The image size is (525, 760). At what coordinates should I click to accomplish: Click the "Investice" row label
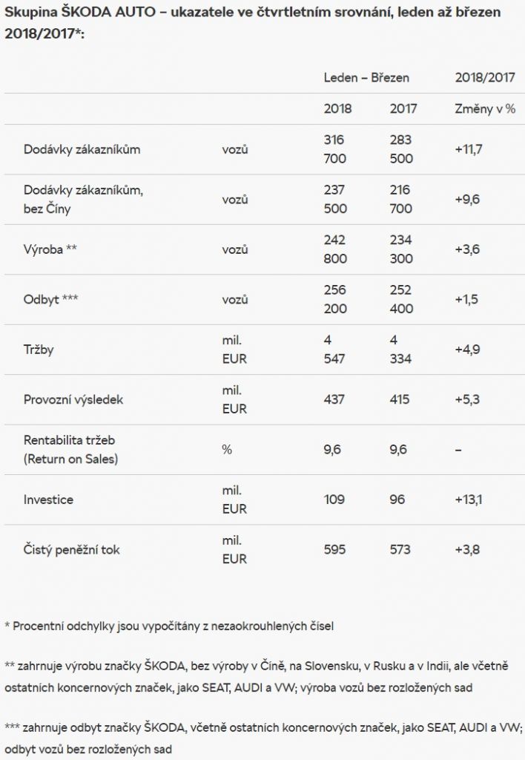pos(48,499)
